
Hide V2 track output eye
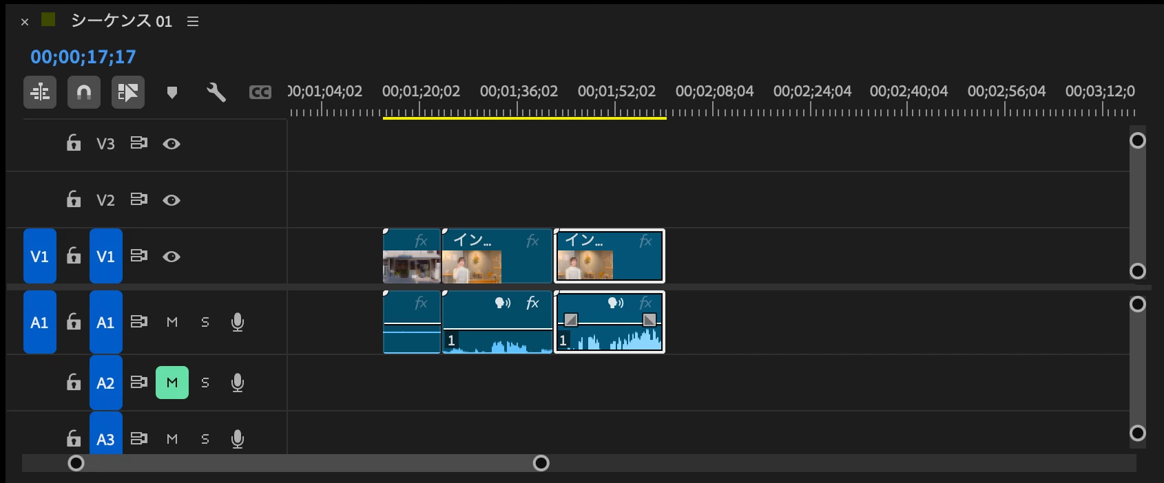(172, 200)
